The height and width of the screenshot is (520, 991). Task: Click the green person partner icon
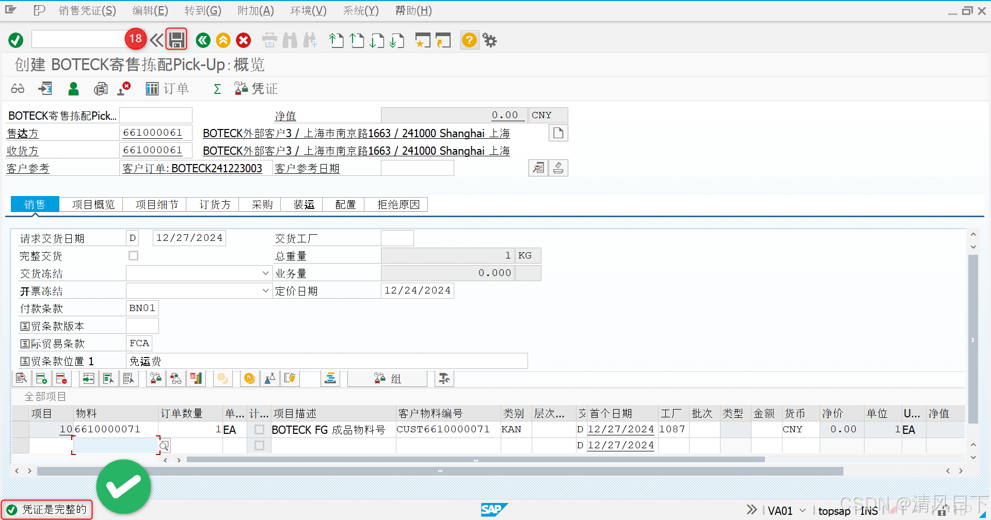point(73,89)
